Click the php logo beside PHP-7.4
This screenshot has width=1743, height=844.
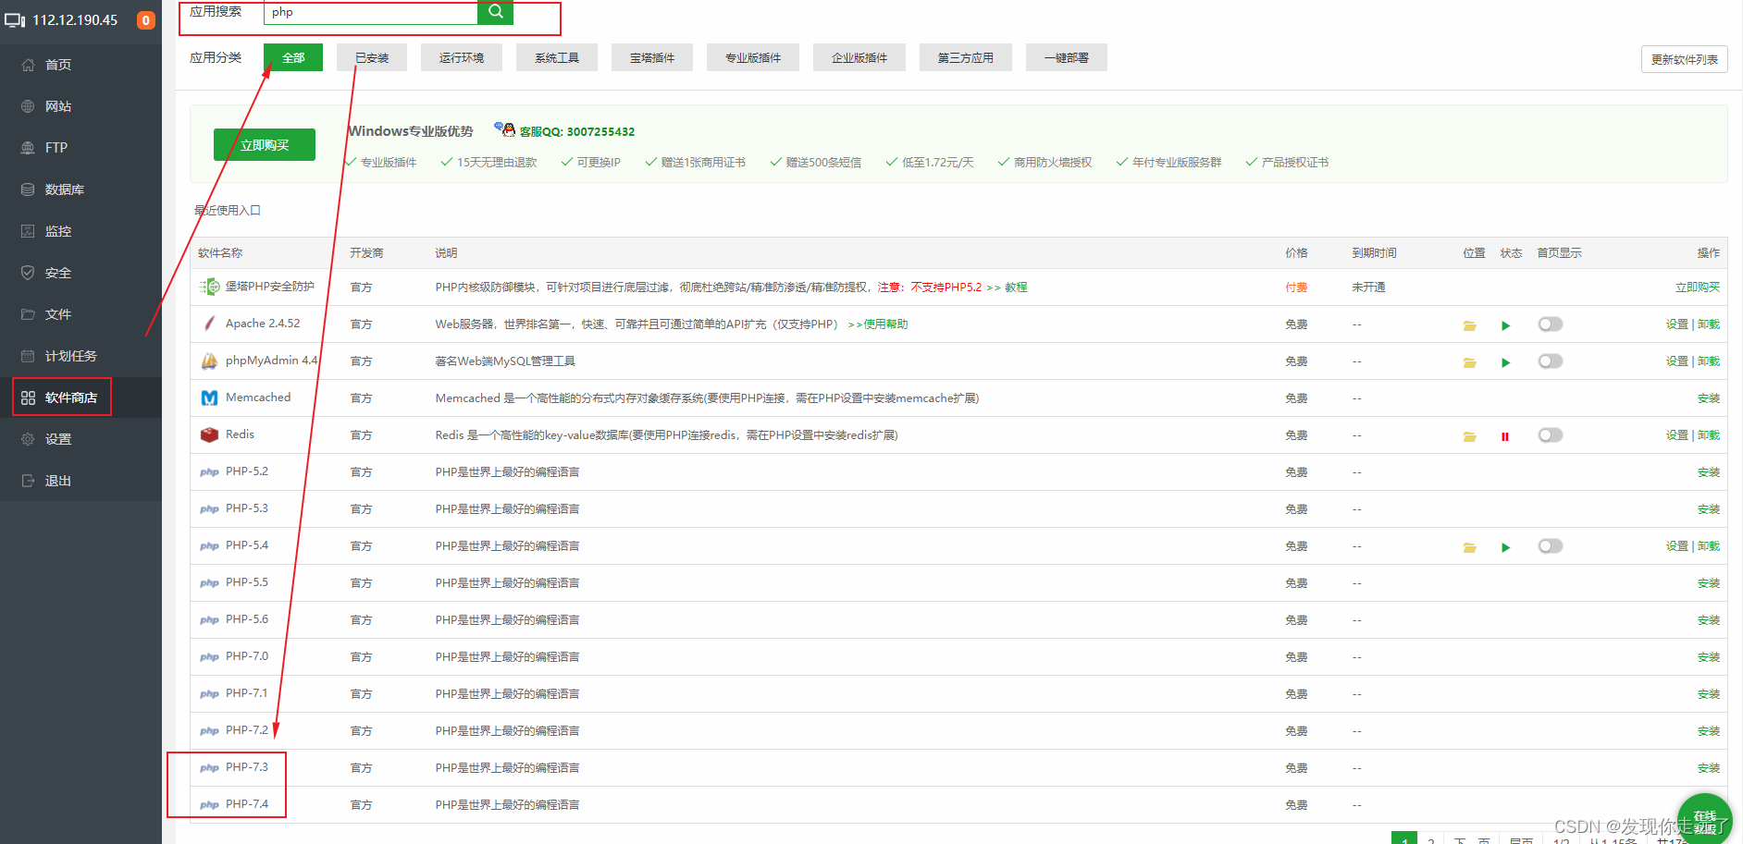click(x=210, y=805)
